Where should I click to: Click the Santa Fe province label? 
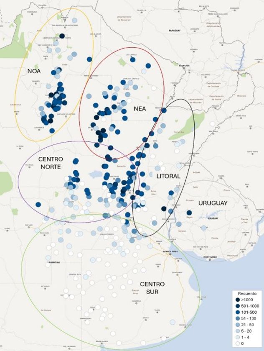tap(121, 167)
